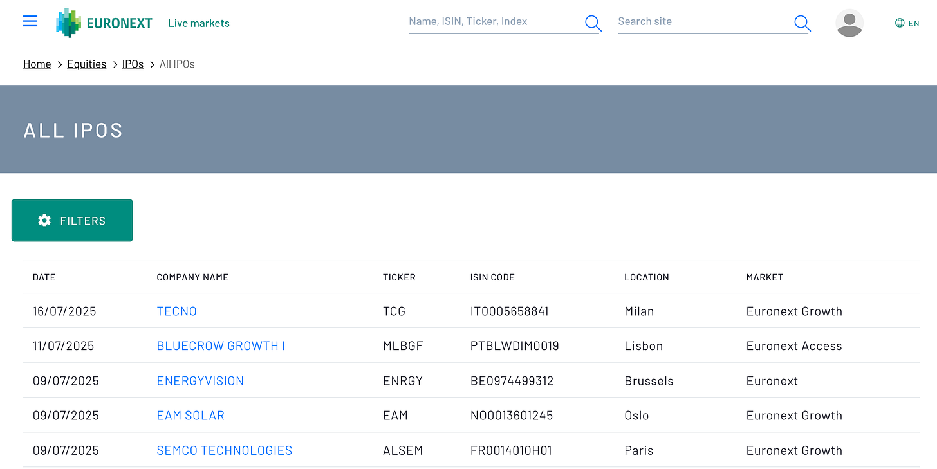
Task: Click the globe language icon
Action: [900, 23]
